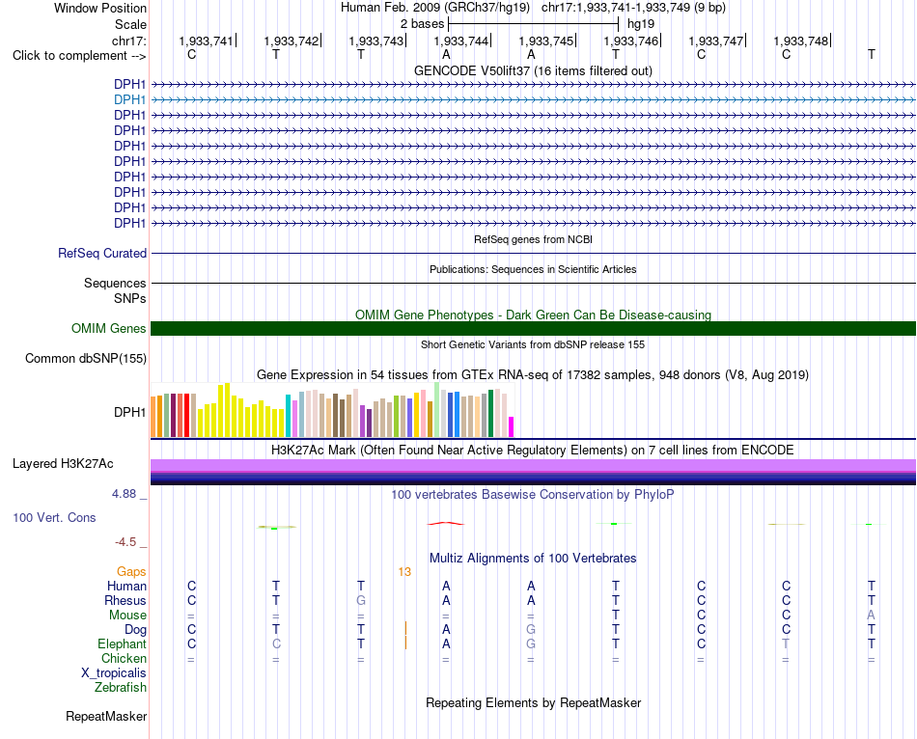Viewport: 917px width, 739px height.
Task: Click the Common dbSNP(155) track label
Action: tap(85, 358)
